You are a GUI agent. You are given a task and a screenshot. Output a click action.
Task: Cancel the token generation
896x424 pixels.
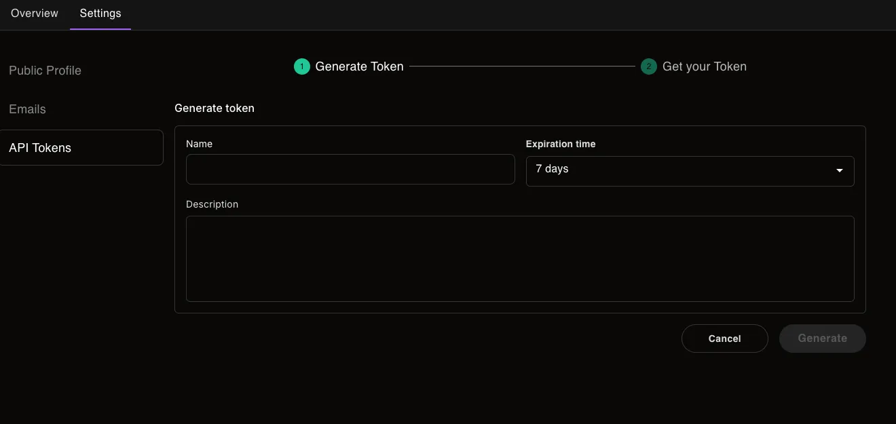click(x=724, y=338)
